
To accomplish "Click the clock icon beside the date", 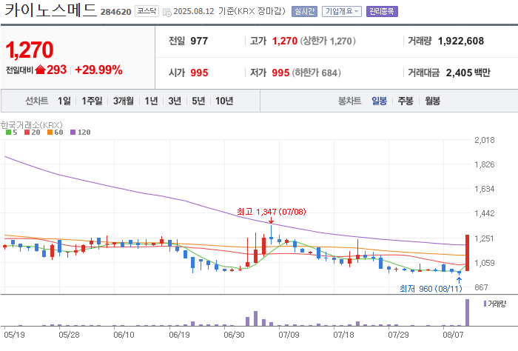I will tap(167, 13).
